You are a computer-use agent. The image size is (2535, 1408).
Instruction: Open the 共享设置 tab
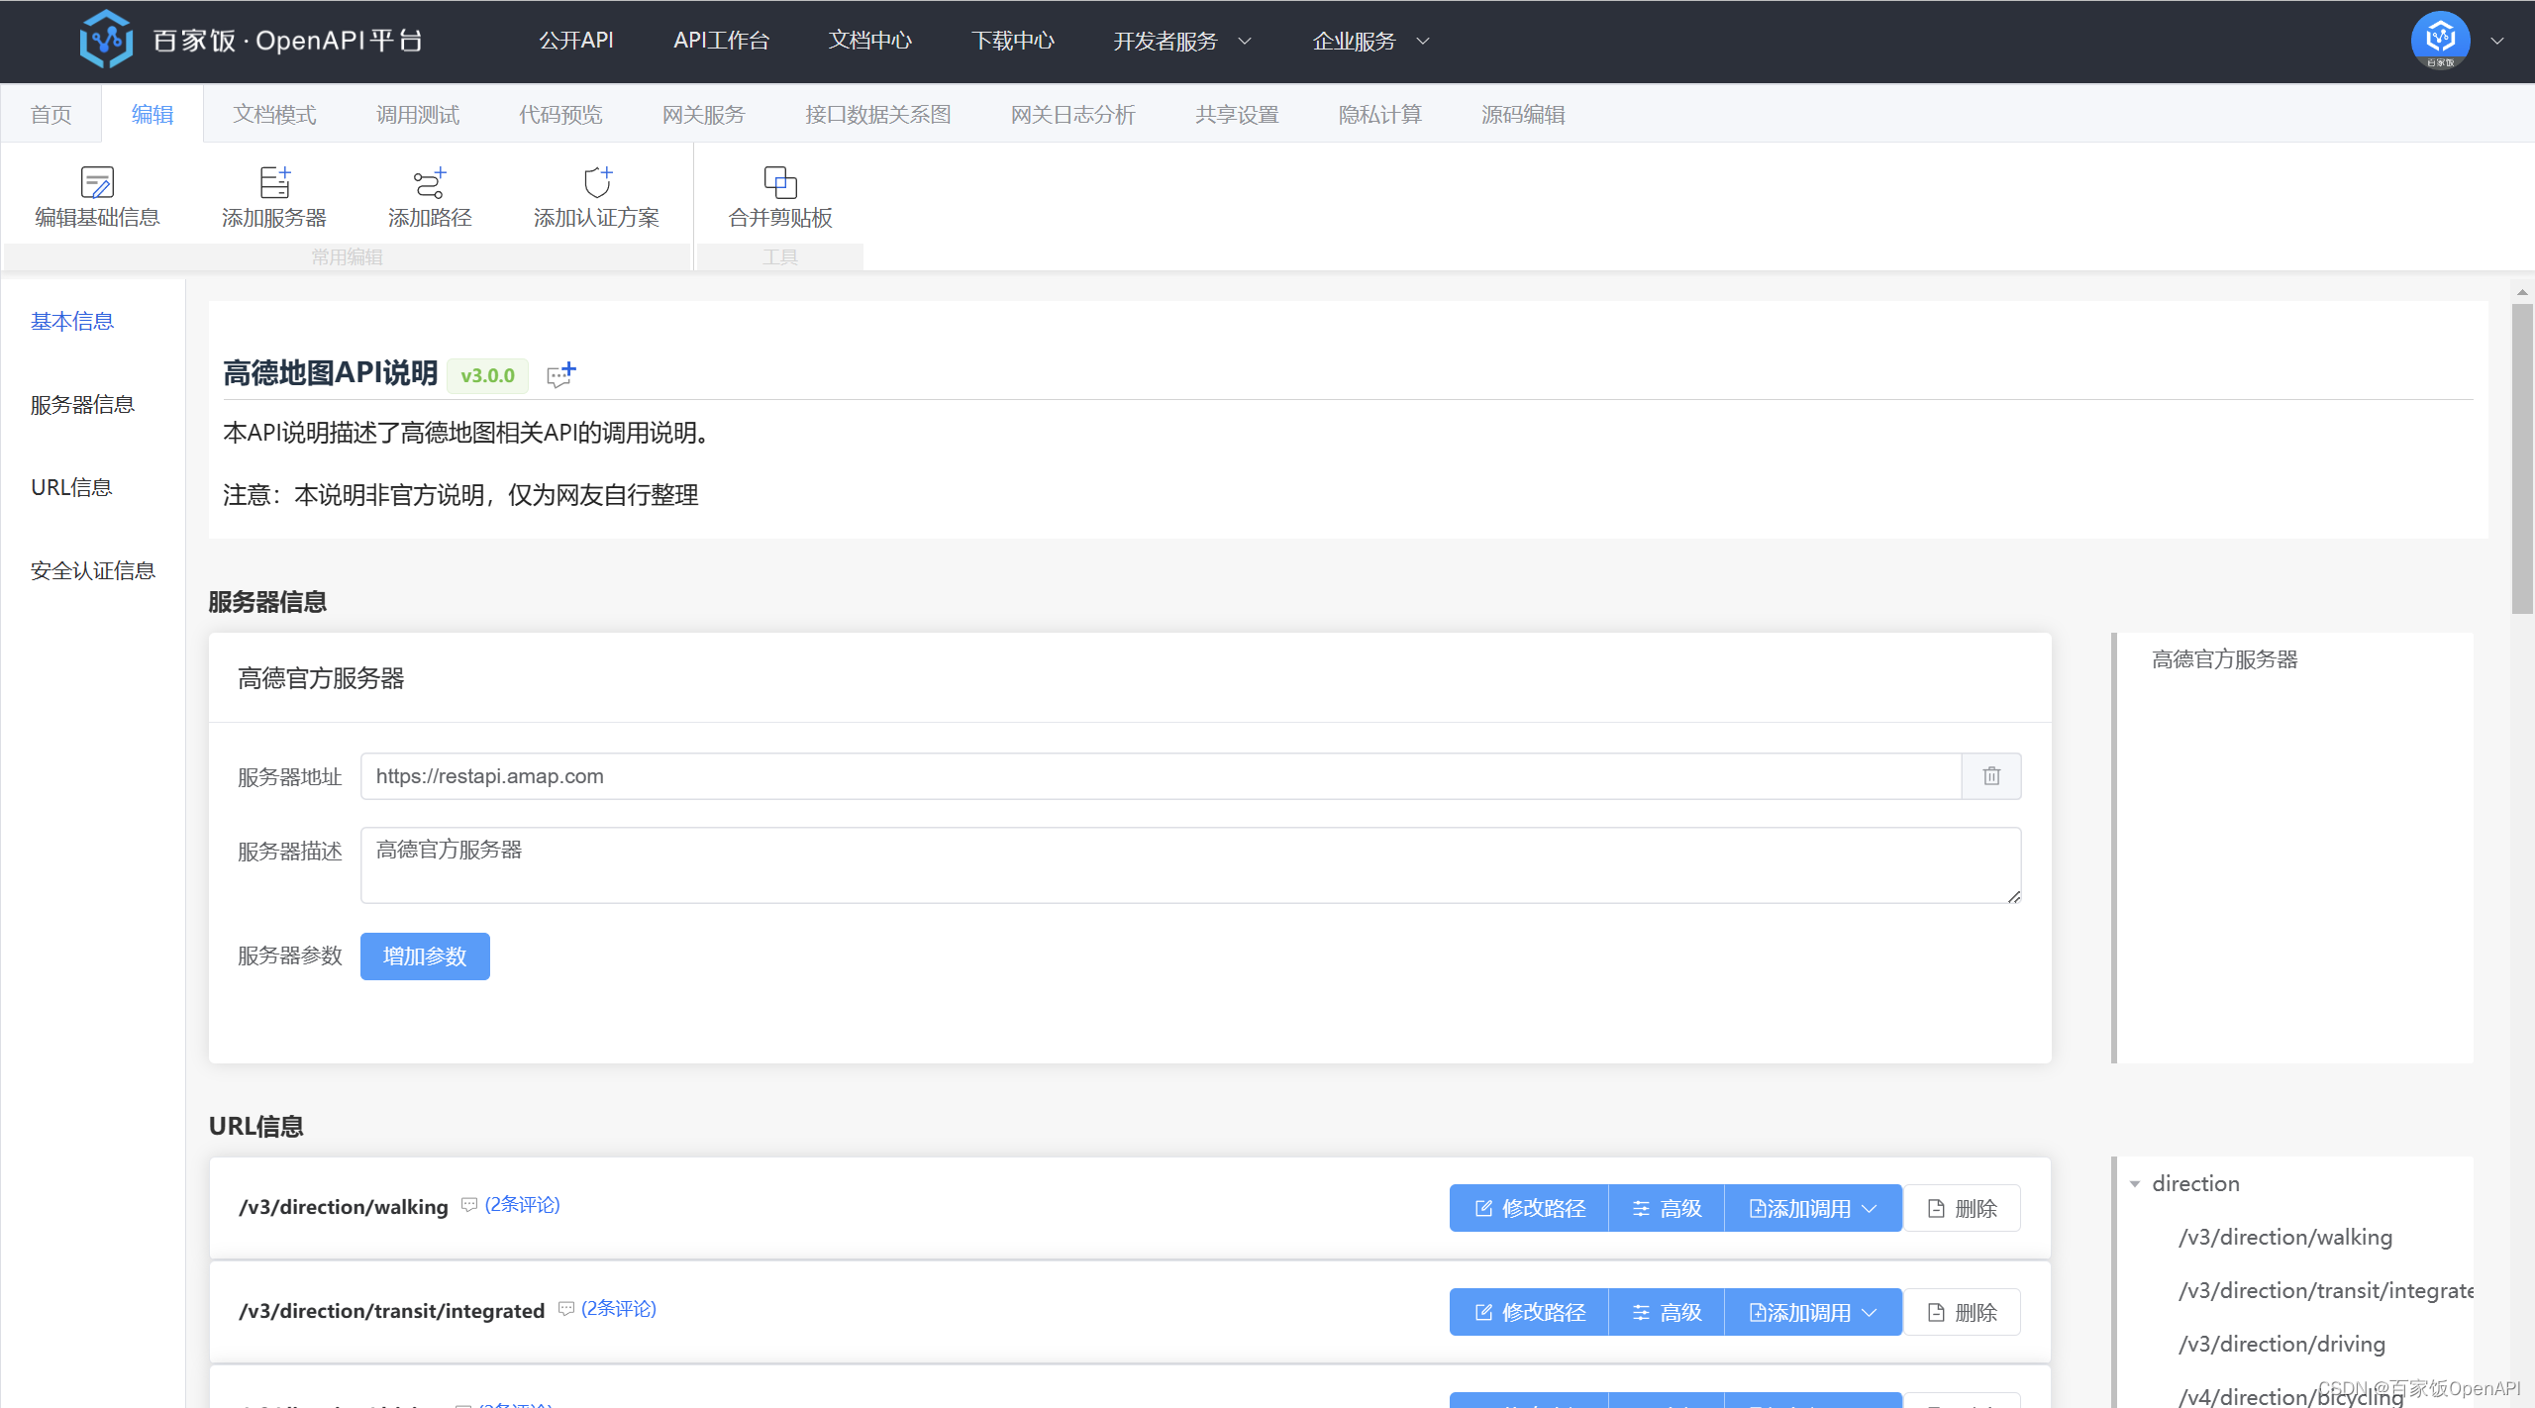click(1237, 115)
